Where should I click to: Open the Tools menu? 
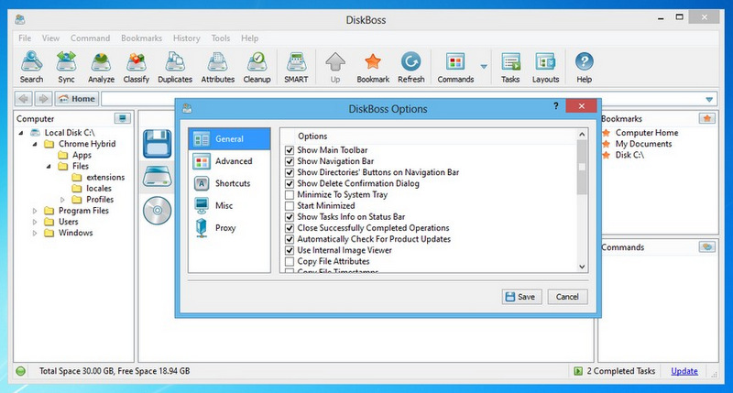click(x=221, y=38)
